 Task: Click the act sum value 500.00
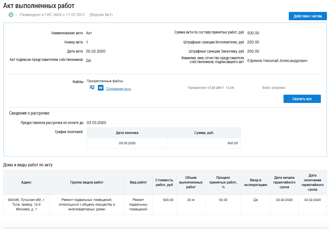coord(253,33)
